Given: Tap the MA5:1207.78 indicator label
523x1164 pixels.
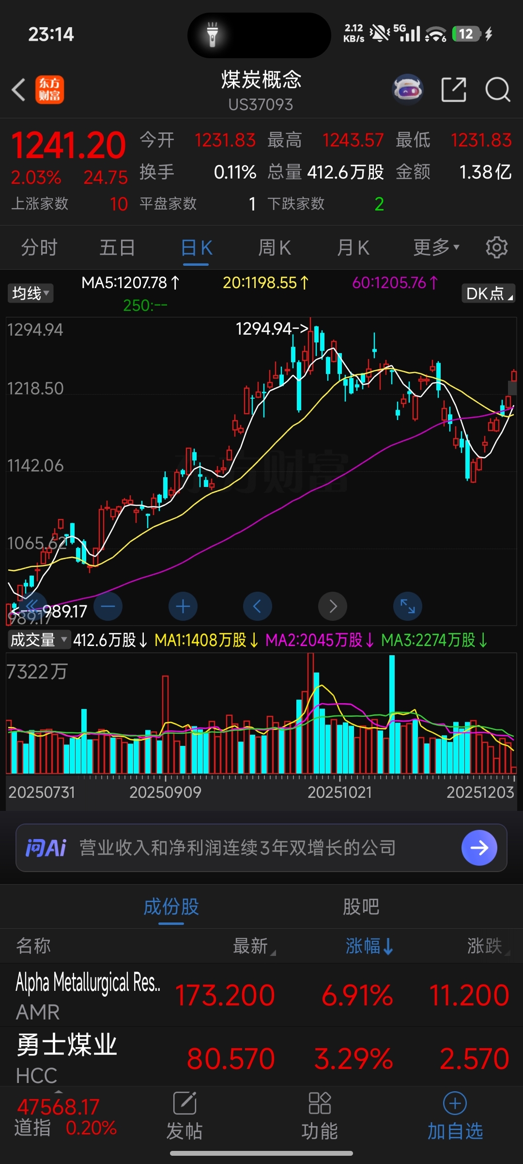Looking at the screenshot, I should (130, 282).
